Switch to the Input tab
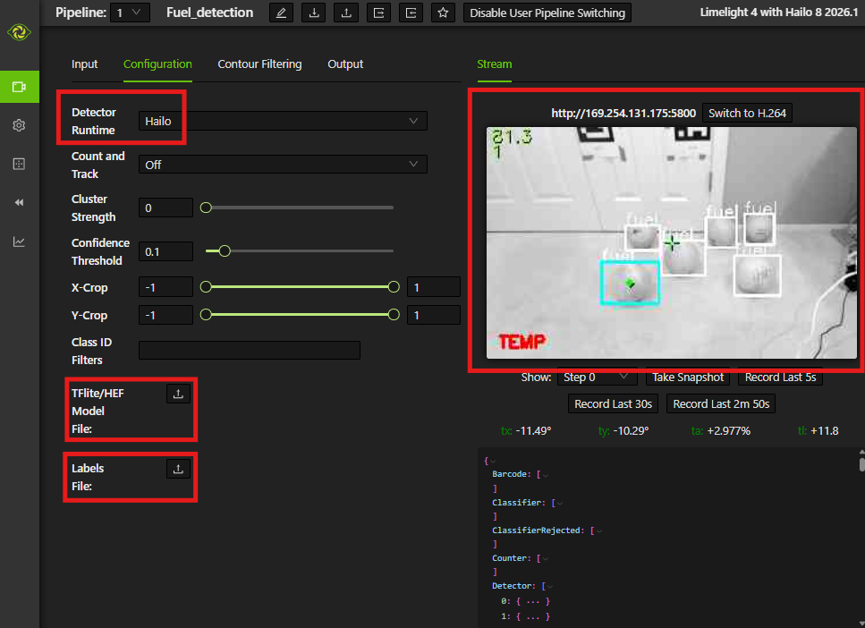The image size is (865, 628). point(84,64)
